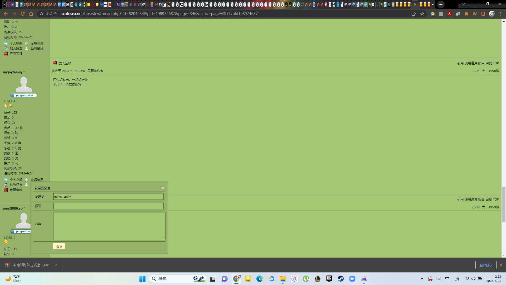Open the Chrome profile avatar
Screen dimensions: 506x285
pyautogui.click(x=492, y=14)
